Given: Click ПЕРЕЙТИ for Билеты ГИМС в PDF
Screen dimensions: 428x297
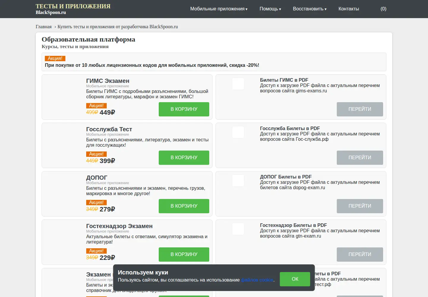Looking at the screenshot, I should click(360, 109).
